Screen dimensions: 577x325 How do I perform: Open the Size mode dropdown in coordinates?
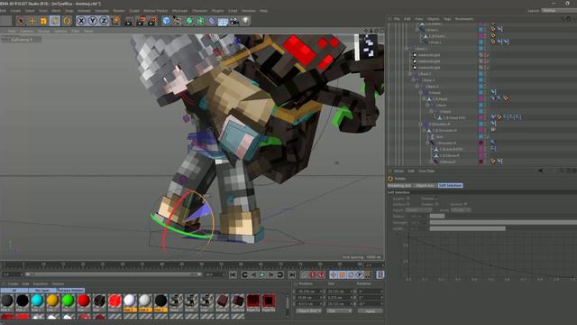click(339, 311)
